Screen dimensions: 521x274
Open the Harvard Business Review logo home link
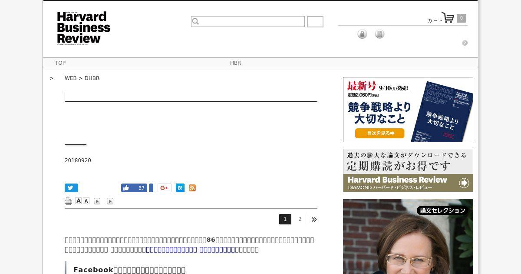point(83,28)
